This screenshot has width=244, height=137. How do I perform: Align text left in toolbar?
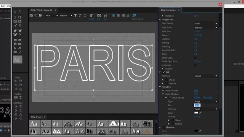tap(114, 15)
